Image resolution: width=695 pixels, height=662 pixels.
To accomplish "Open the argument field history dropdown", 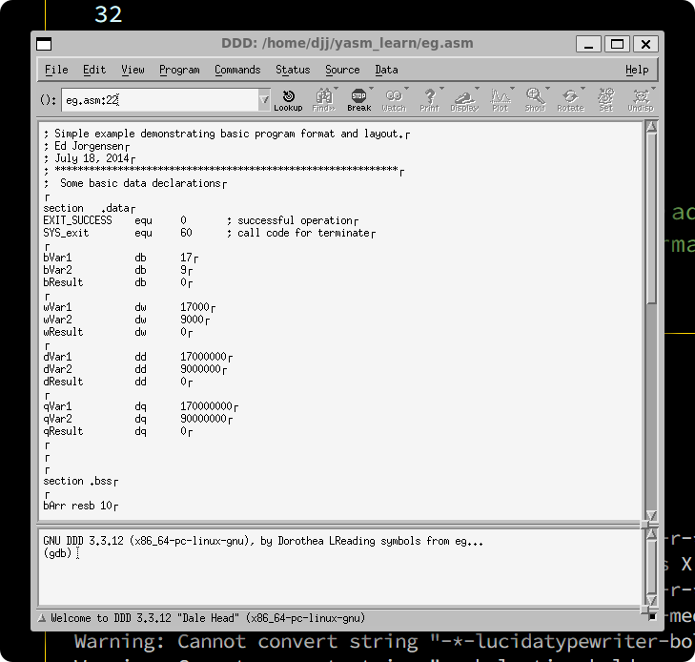I will coord(264,100).
